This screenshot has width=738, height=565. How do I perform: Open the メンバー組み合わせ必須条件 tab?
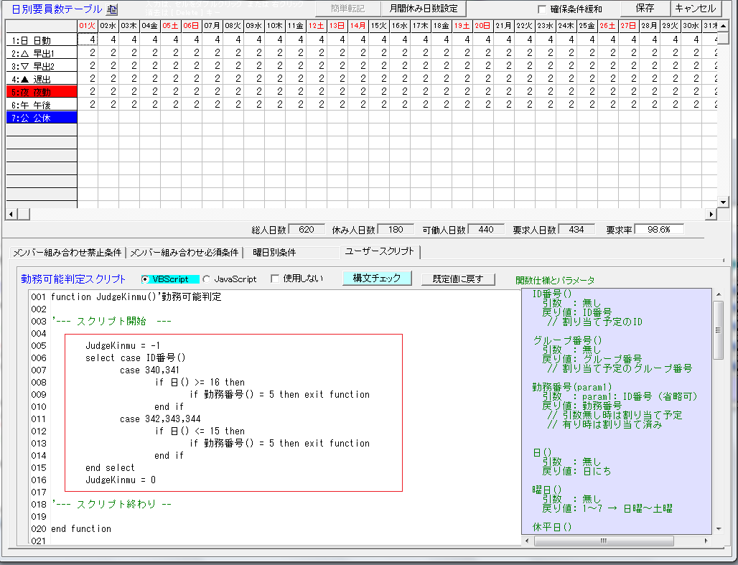pyautogui.click(x=184, y=253)
